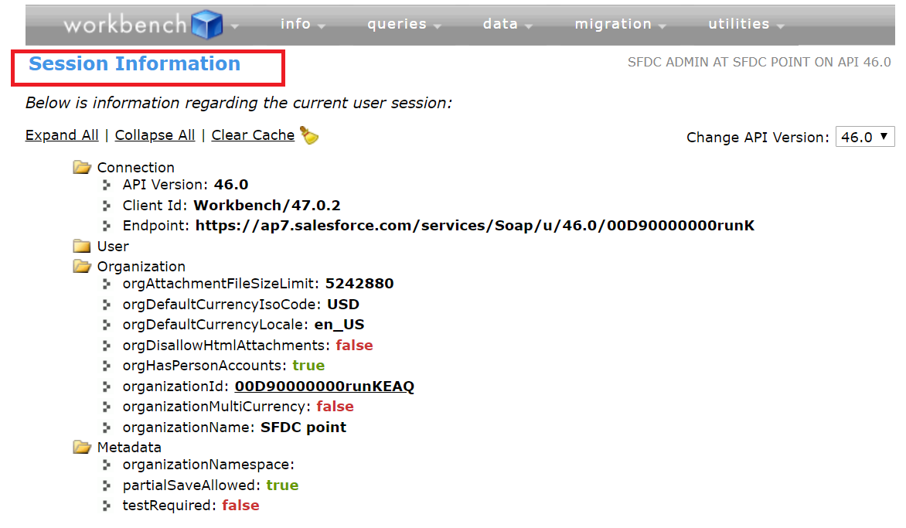Click the bullet icon beside organizationName

pyautogui.click(x=107, y=428)
